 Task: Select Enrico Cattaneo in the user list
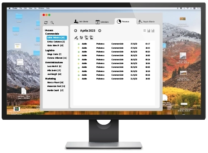56,42
